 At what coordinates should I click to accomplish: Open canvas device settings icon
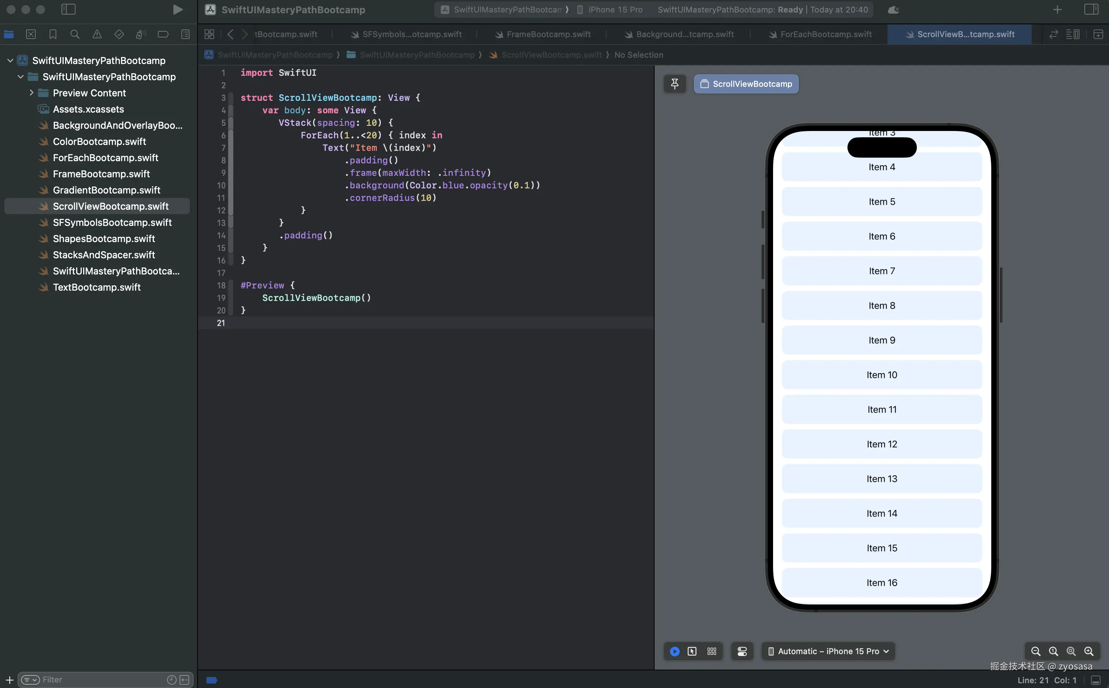coord(742,651)
